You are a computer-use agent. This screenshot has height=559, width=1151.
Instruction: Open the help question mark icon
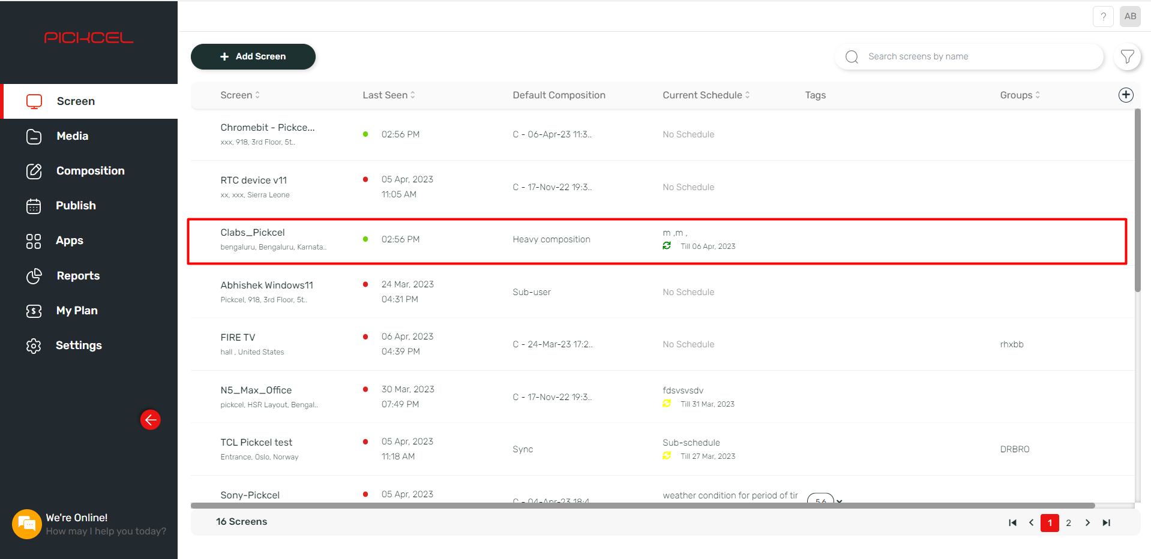tap(1103, 17)
